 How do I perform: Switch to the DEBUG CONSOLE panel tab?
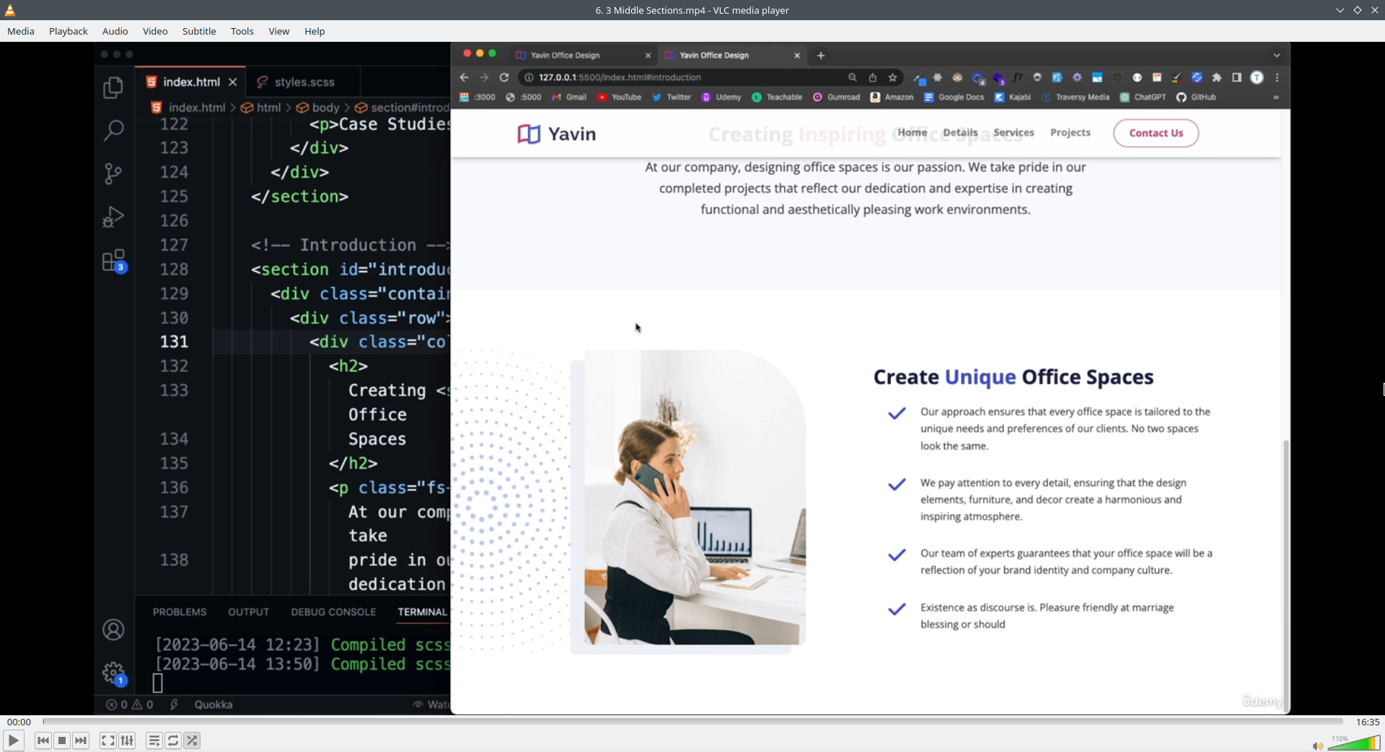(x=333, y=611)
